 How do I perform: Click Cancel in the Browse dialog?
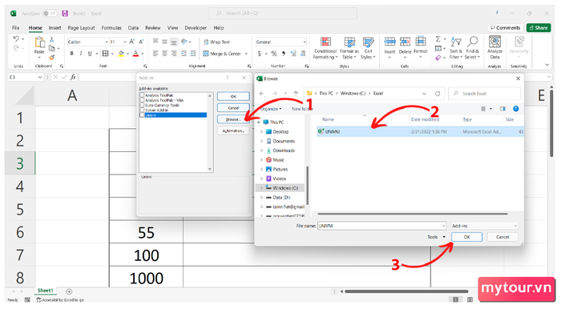pos(502,237)
